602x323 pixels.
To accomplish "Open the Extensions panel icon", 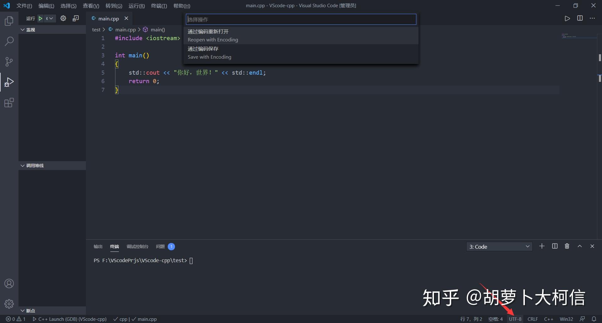I will tap(9, 103).
